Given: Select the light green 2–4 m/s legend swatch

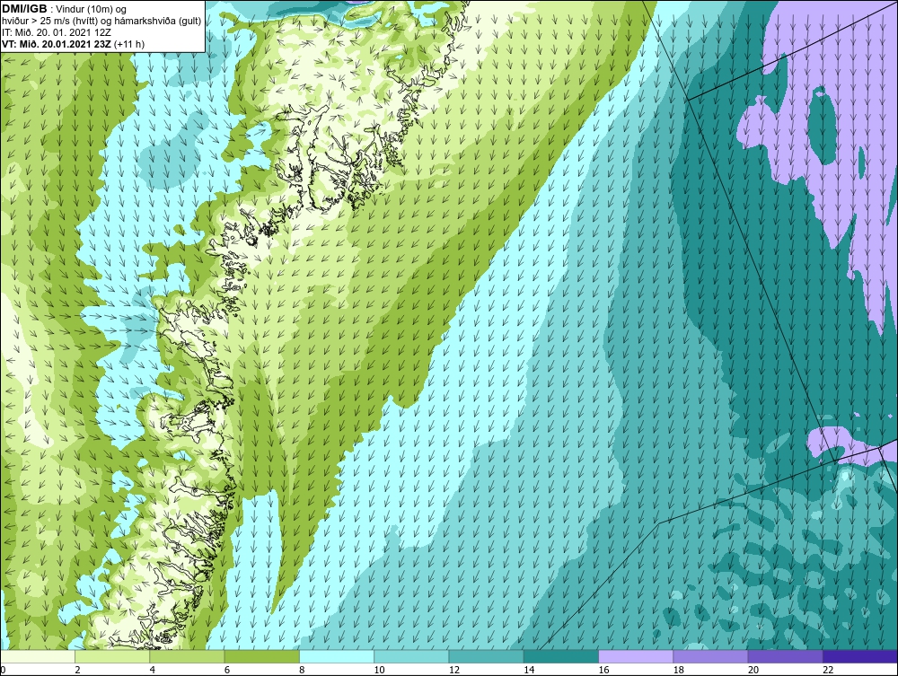Looking at the screenshot, I should click(x=112, y=656).
